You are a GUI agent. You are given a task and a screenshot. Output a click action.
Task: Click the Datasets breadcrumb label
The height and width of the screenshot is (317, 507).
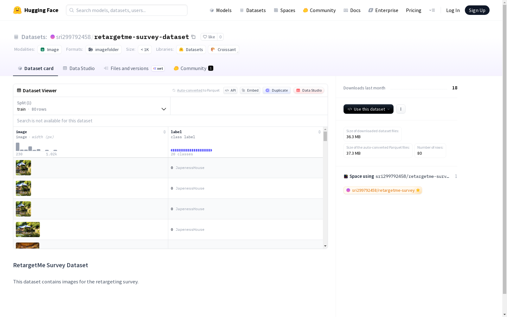[x=34, y=37]
